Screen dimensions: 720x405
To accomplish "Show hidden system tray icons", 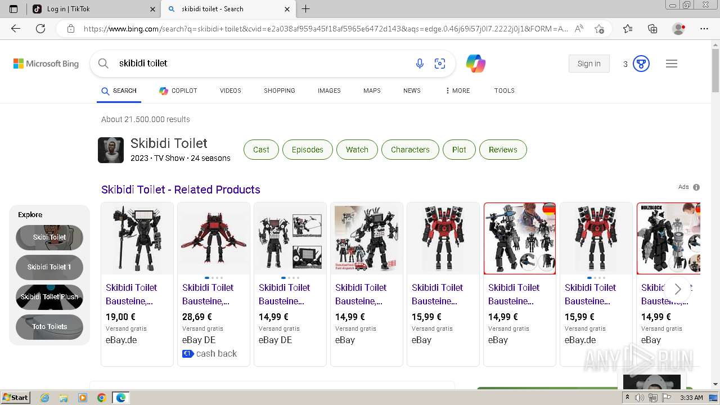I will click(x=627, y=398).
